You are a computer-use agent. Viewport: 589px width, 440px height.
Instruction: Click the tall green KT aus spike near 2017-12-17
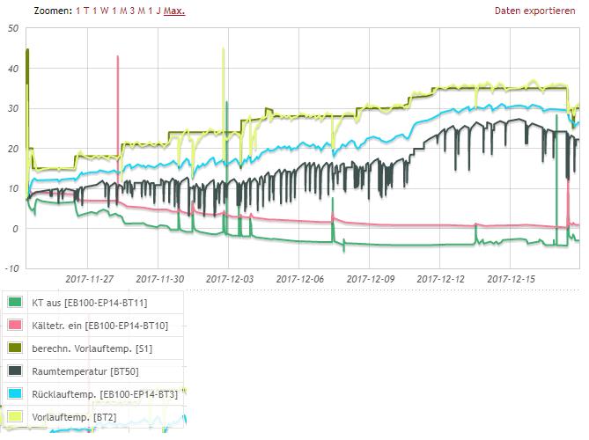pyautogui.click(x=556, y=116)
